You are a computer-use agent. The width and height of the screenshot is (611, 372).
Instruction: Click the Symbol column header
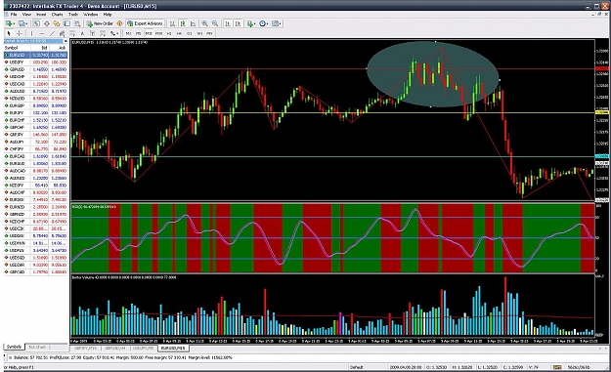18,48
